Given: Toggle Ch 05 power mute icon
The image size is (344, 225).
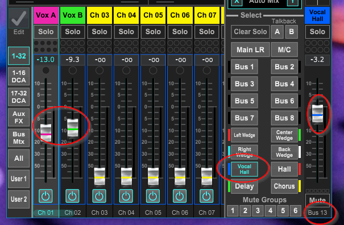Looking at the screenshot, I should [x=153, y=196].
